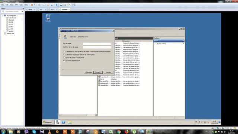
Task: Enter full screen mode via toolbar icon
Action: point(65,5)
